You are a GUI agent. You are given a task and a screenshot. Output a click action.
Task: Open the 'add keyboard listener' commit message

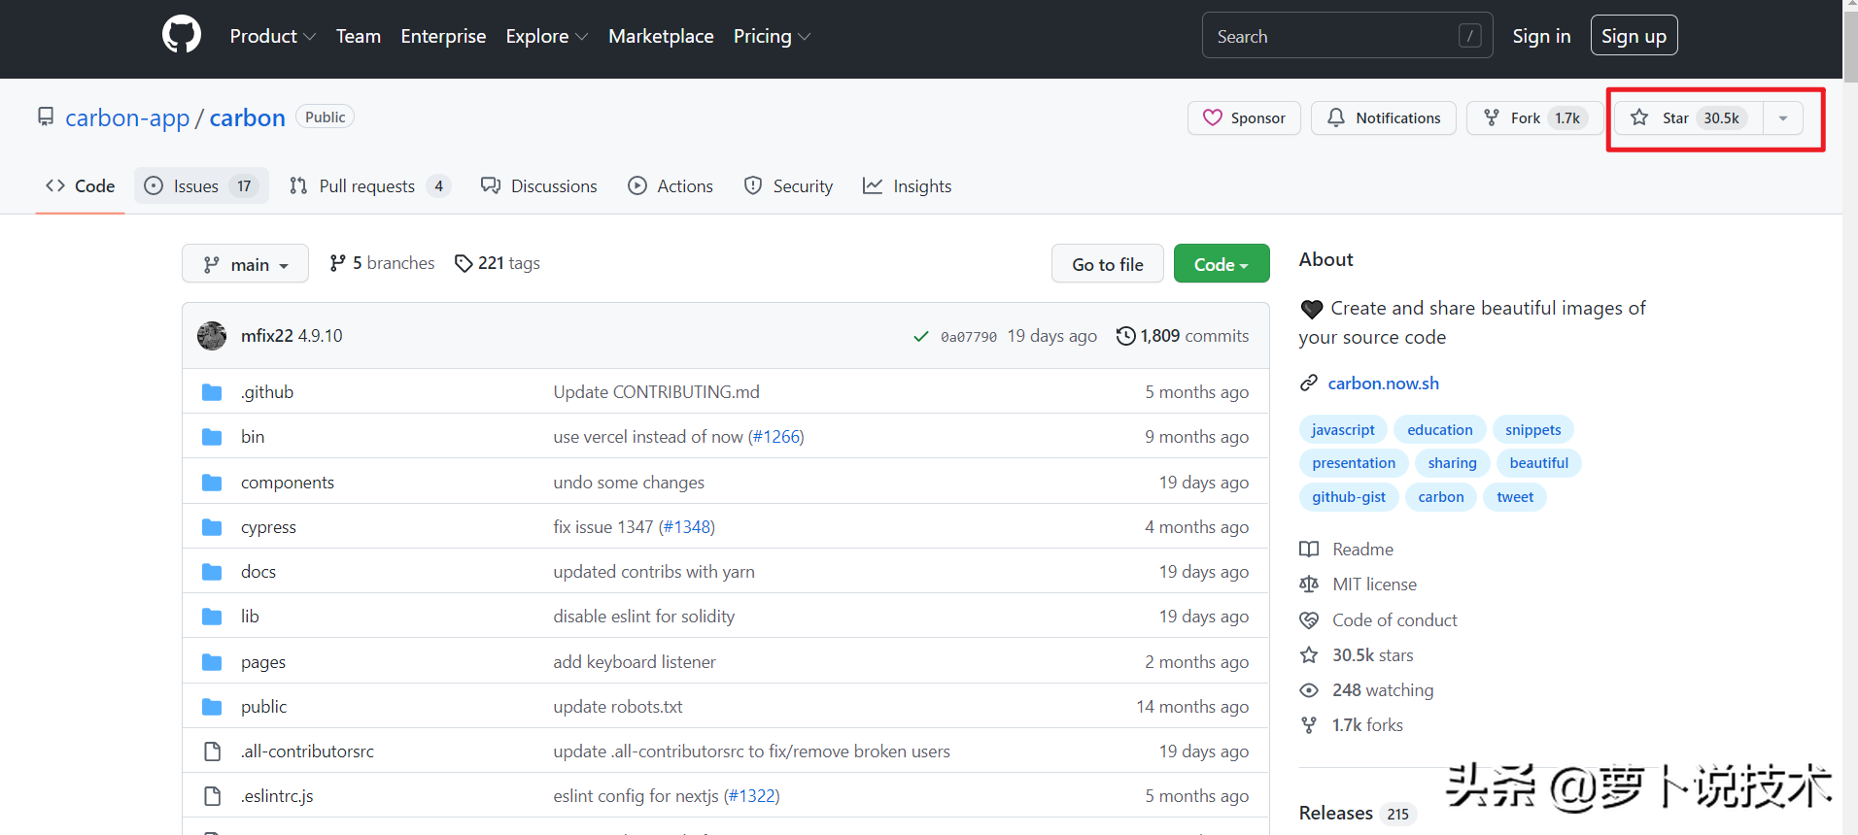click(635, 662)
